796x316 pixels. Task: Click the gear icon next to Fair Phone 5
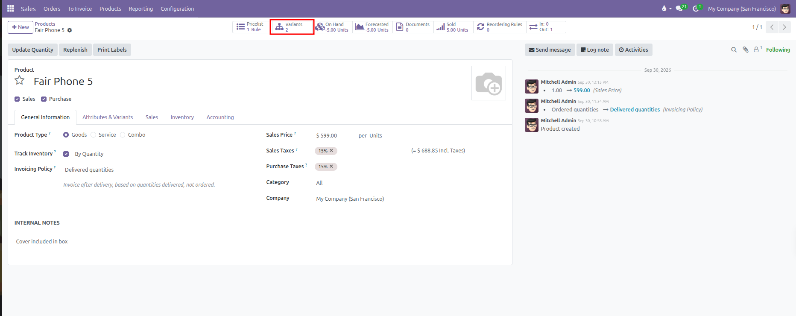70,30
